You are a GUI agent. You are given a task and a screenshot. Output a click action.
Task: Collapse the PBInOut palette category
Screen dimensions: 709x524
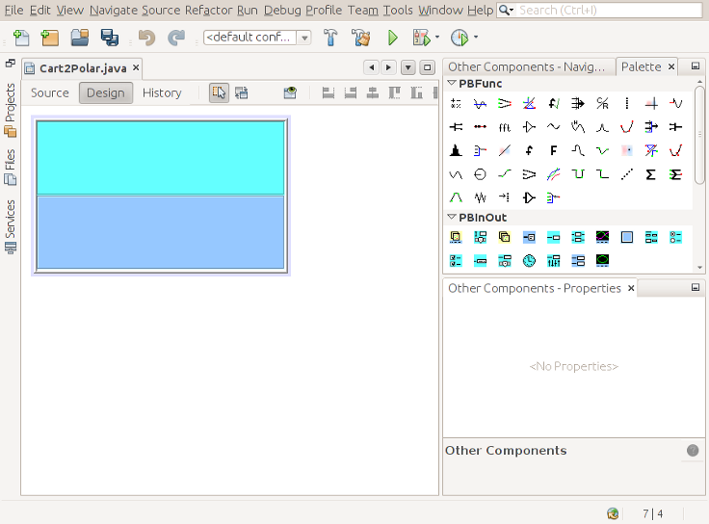(x=452, y=217)
